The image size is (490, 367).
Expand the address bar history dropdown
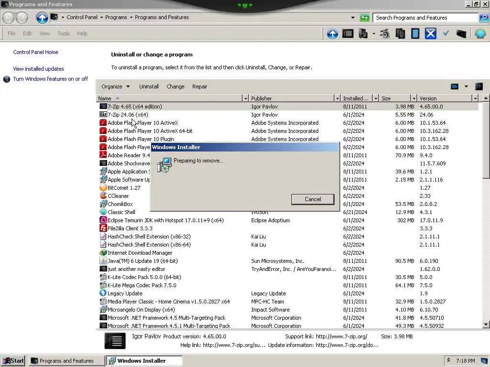click(353, 18)
